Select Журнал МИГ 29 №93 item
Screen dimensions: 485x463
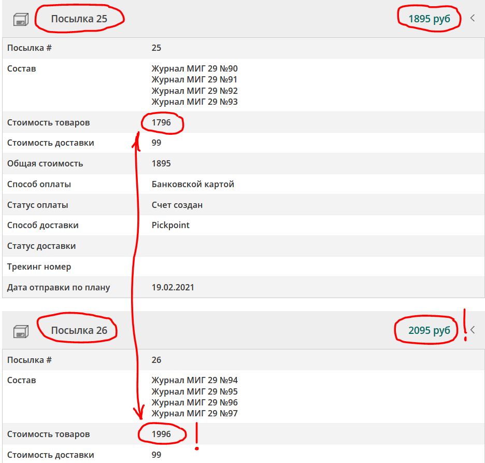click(x=194, y=102)
